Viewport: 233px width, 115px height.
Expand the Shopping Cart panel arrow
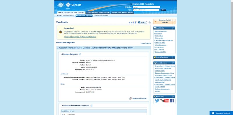point(174,22)
